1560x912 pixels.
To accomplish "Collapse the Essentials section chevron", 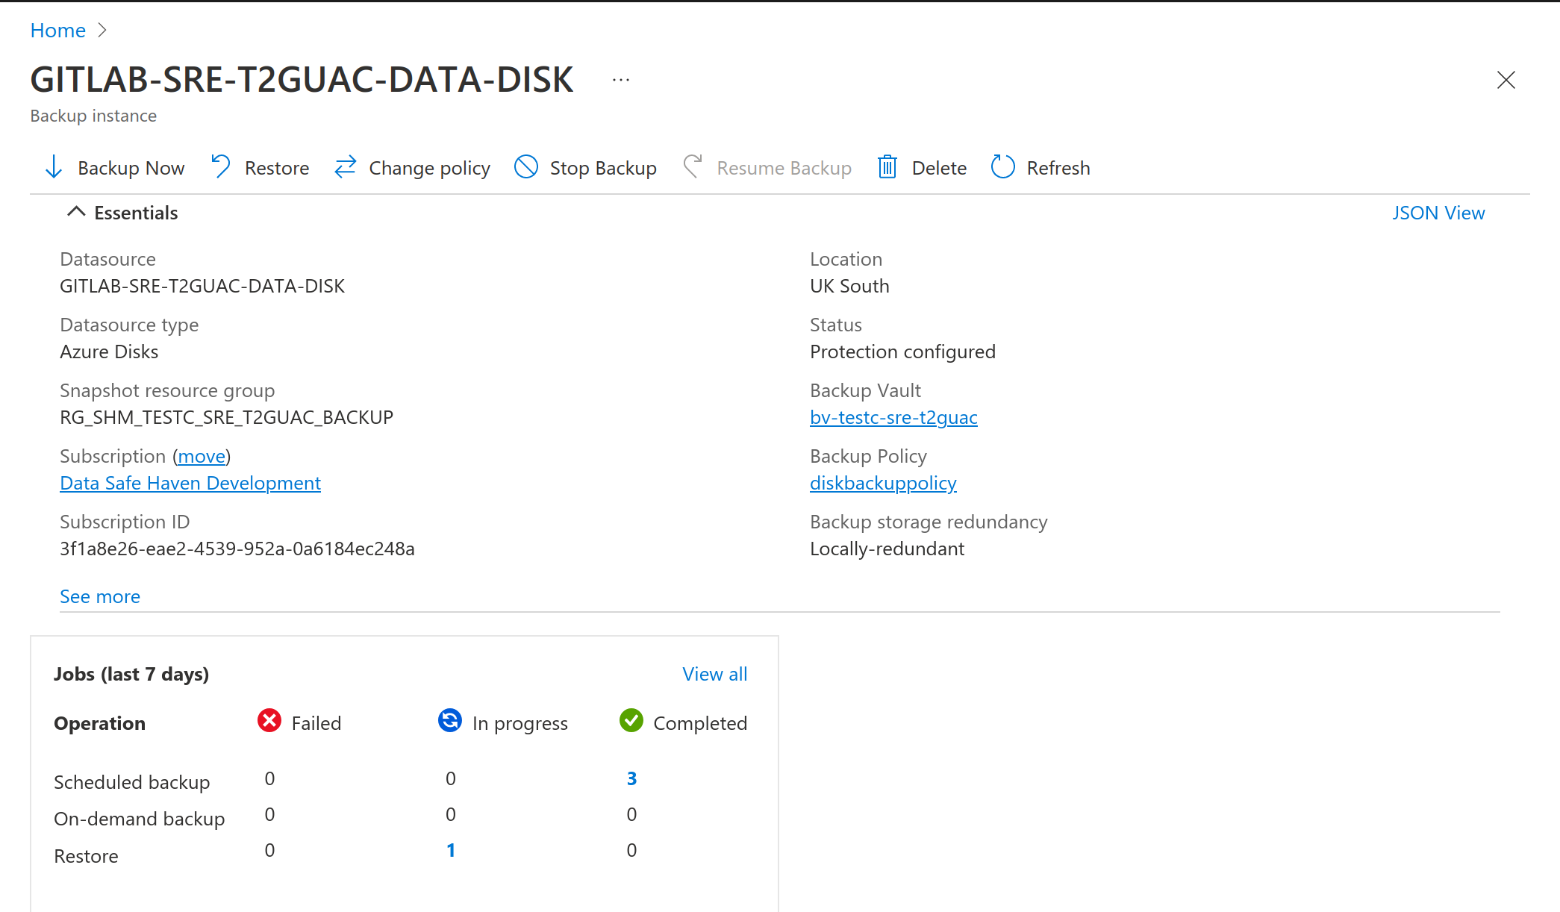I will 76,212.
